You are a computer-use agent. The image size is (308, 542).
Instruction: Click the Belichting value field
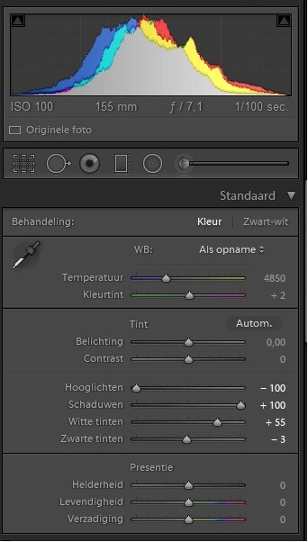click(x=276, y=342)
